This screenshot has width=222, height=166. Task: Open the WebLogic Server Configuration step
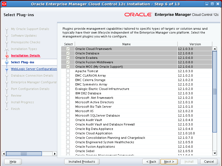pos(34,69)
